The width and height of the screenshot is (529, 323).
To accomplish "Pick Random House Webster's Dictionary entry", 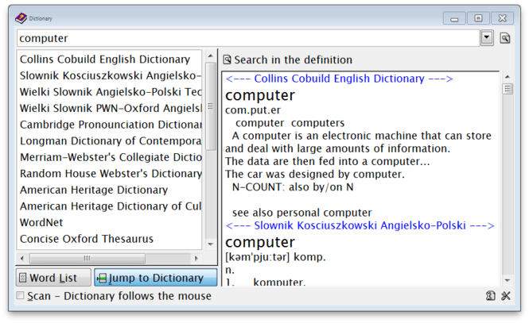I will 110,173.
